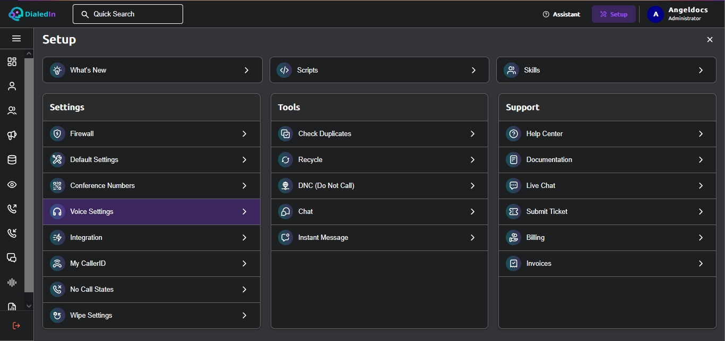Open the Integration settings entry
The image size is (725, 341).
pos(151,238)
